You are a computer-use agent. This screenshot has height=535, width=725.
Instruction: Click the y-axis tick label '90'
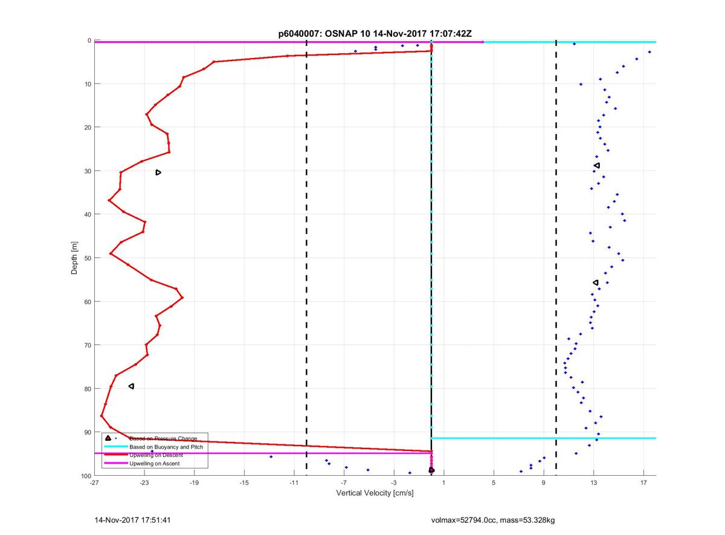[x=88, y=432]
